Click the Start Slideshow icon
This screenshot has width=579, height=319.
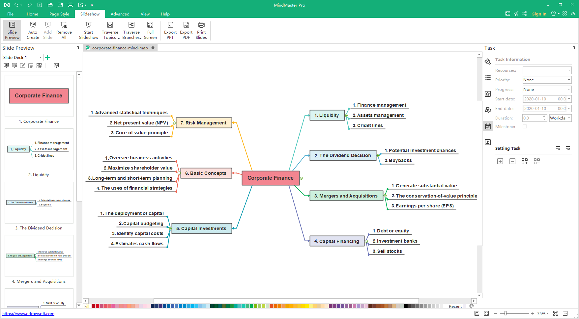point(88,25)
